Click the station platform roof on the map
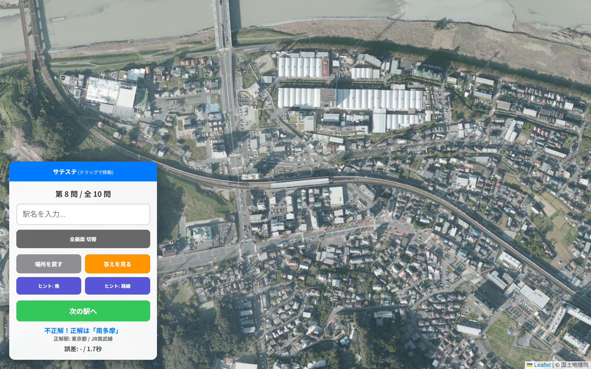Image resolution: width=591 pixels, height=369 pixels. tap(300, 183)
